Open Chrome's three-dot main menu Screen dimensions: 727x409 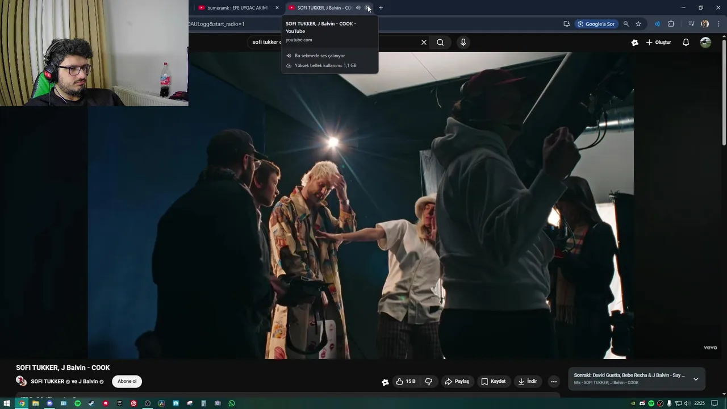pyautogui.click(x=719, y=24)
